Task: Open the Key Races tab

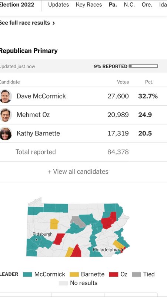Action: coord(89,5)
